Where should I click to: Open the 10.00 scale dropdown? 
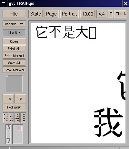click(88, 14)
